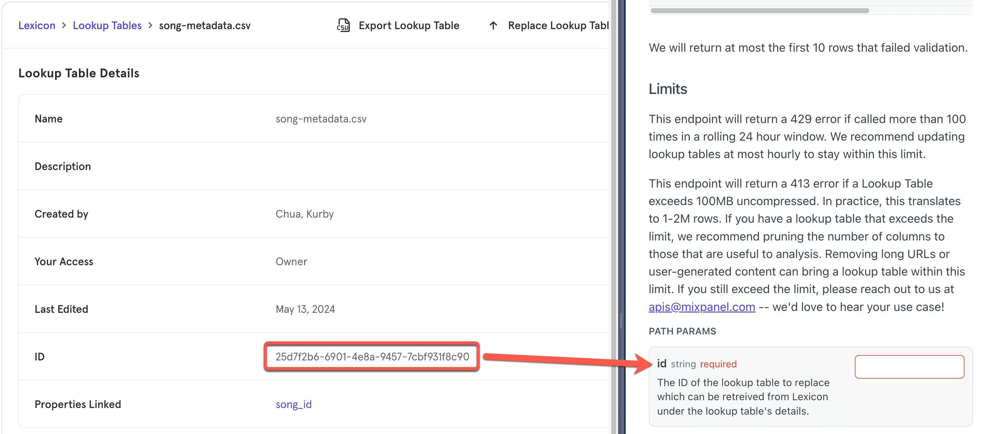Click the song-metadata.csv breadcrumb title
982x434 pixels.
(205, 26)
